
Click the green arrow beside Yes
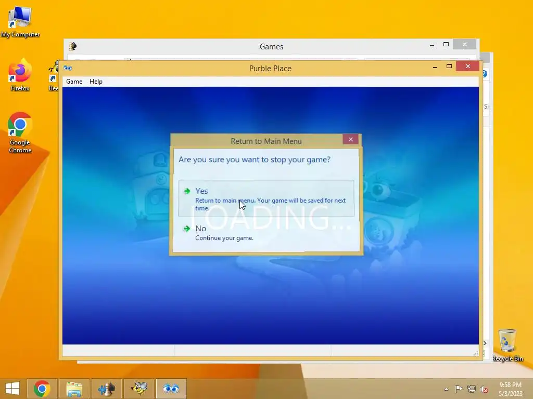[187, 191]
